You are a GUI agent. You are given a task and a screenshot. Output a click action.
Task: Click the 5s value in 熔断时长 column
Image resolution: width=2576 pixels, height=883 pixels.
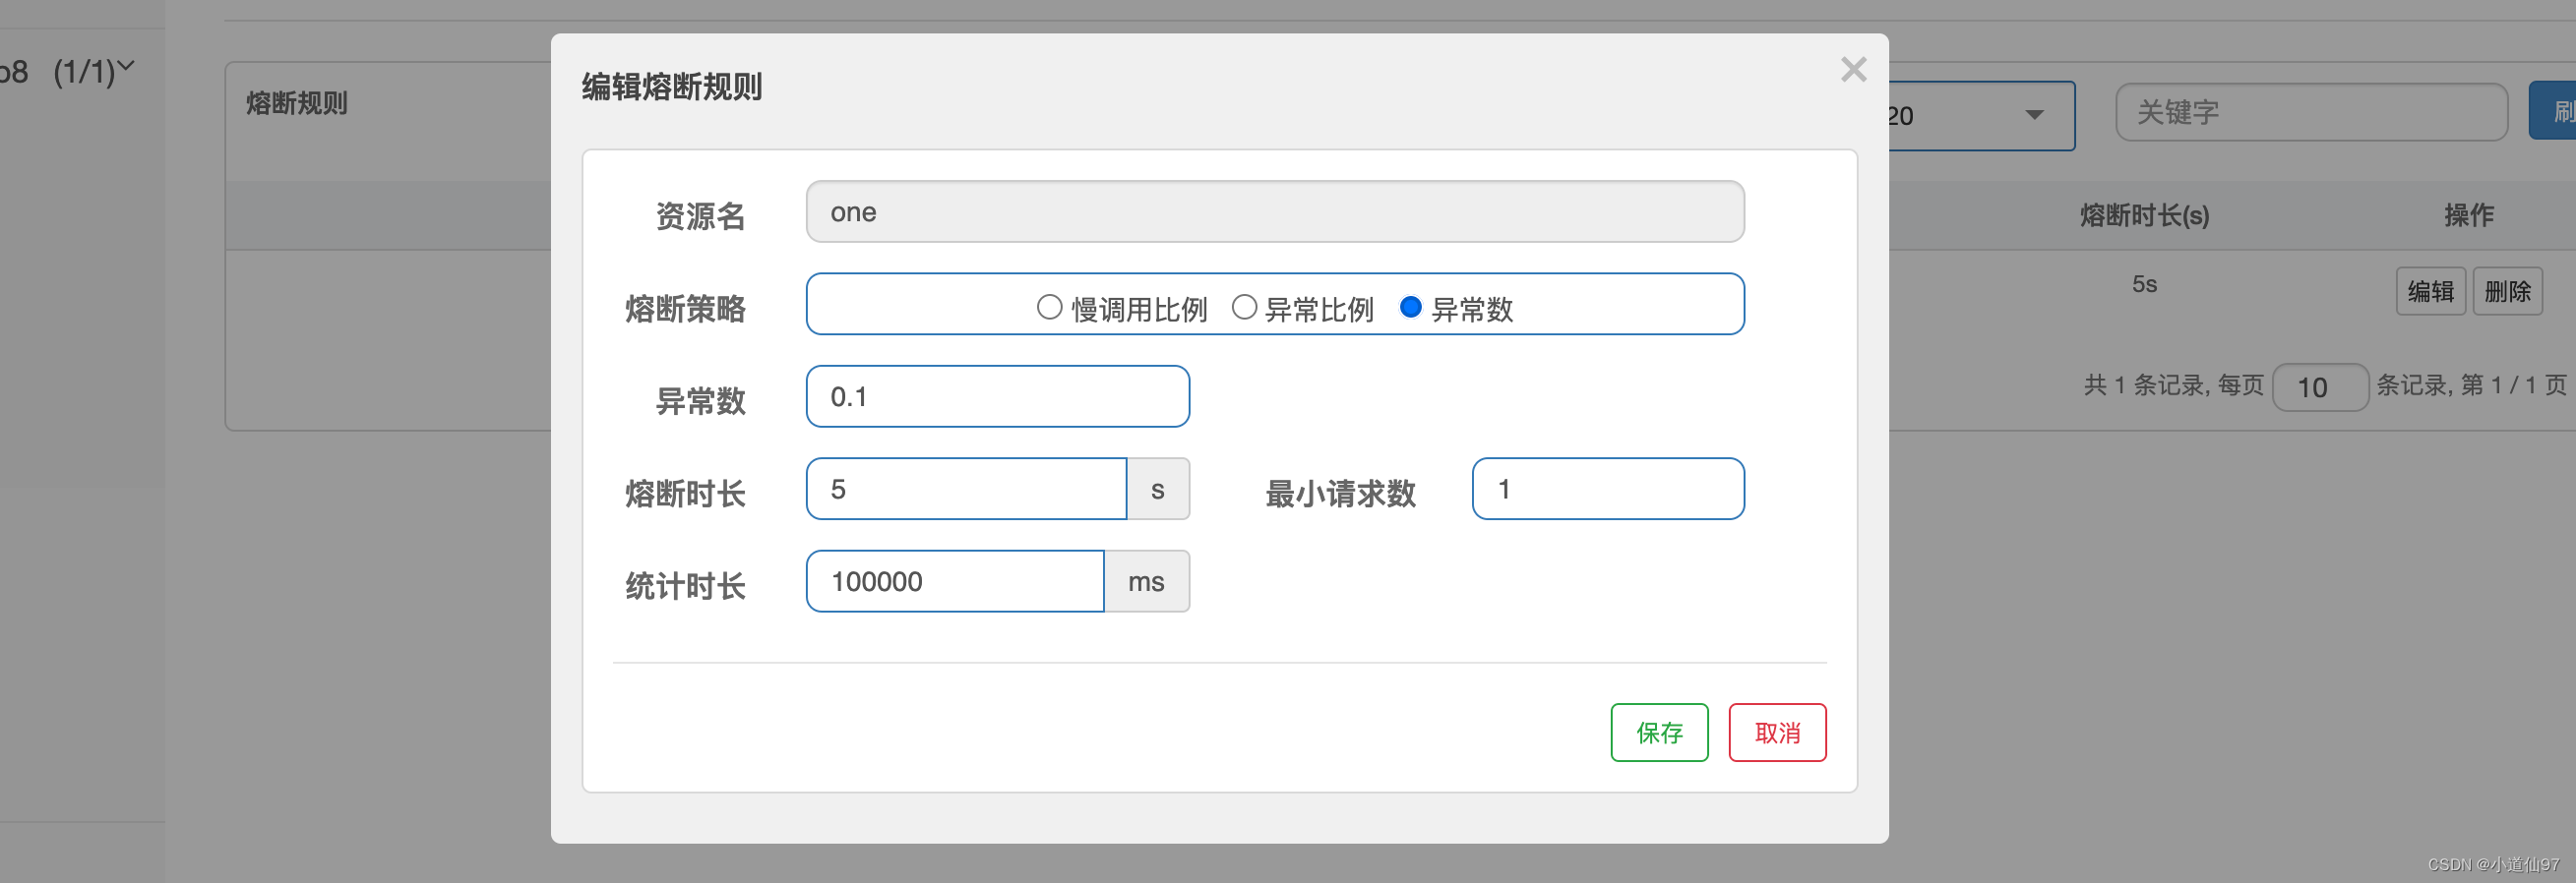point(2144,285)
